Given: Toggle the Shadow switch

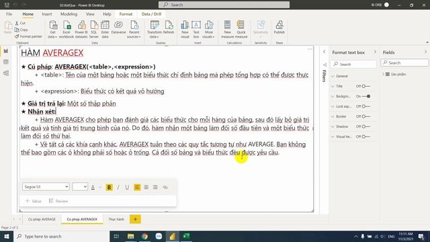Looking at the screenshot, I should click(x=365, y=126).
